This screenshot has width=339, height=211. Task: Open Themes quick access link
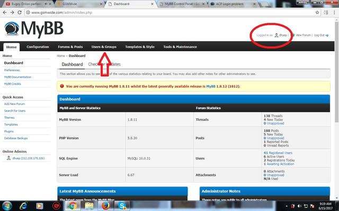click(10, 118)
